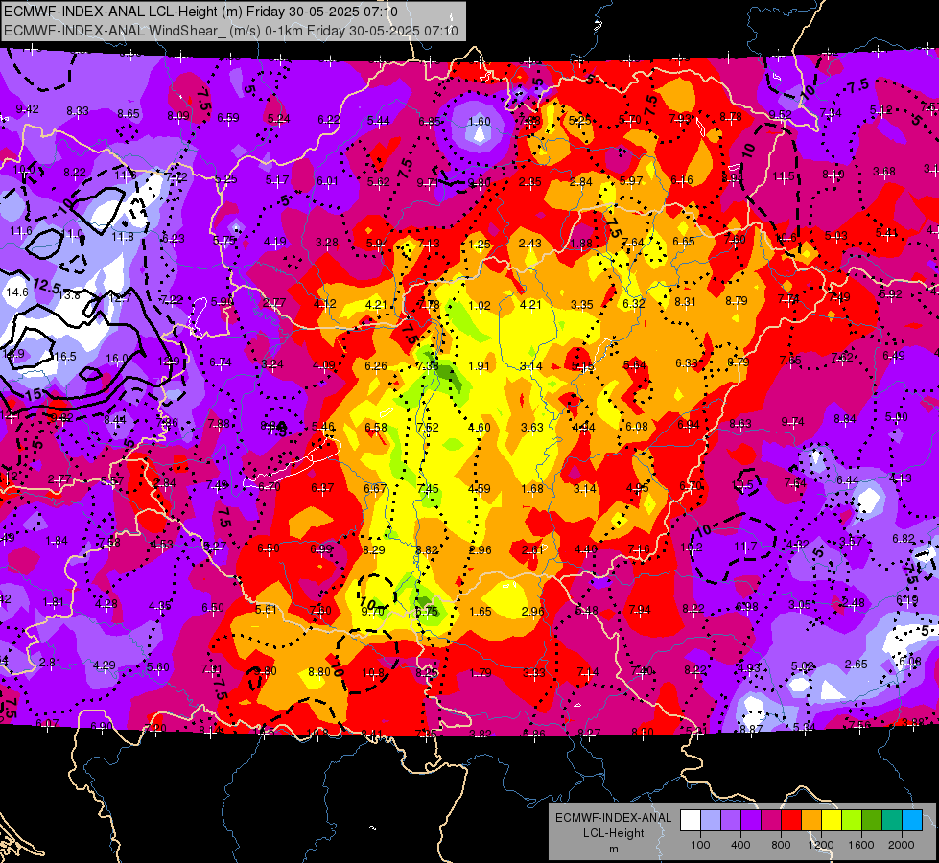Click the yellow legend swatch

[x=832, y=820]
